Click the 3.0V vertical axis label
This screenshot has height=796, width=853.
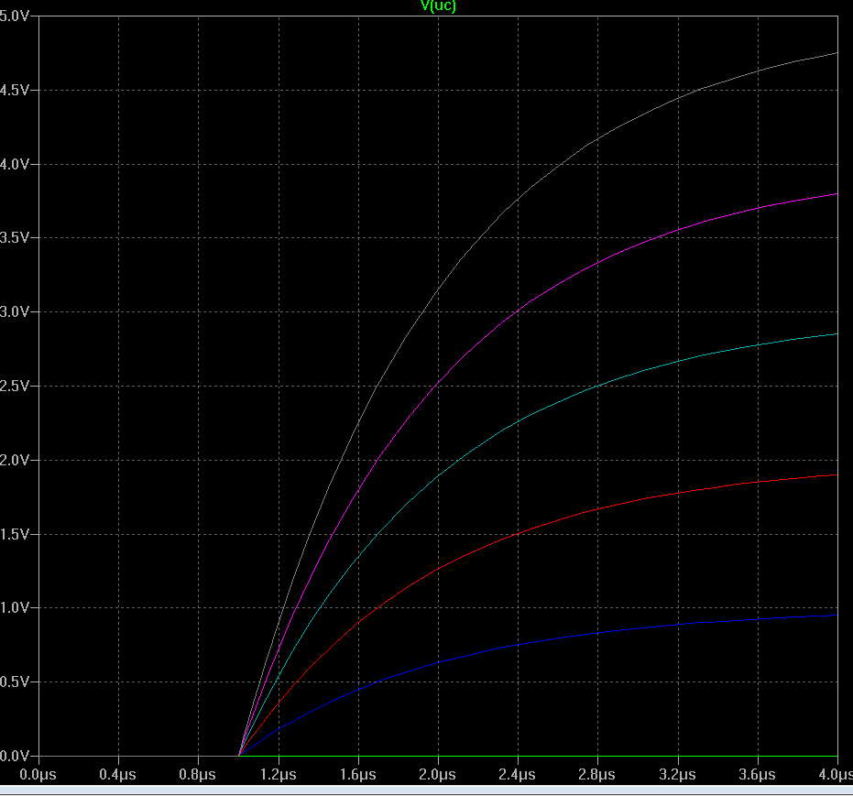tap(14, 311)
